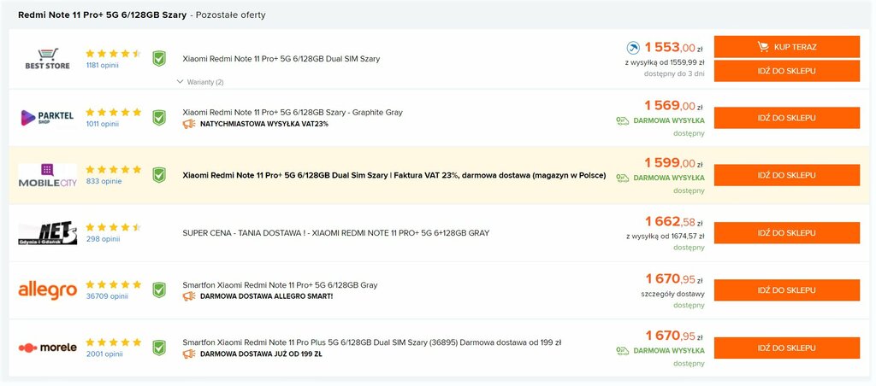Image resolution: width=876 pixels, height=386 pixels.
Task: Go to Morele via IDŹ DO SKLEPU
Action: (x=787, y=348)
